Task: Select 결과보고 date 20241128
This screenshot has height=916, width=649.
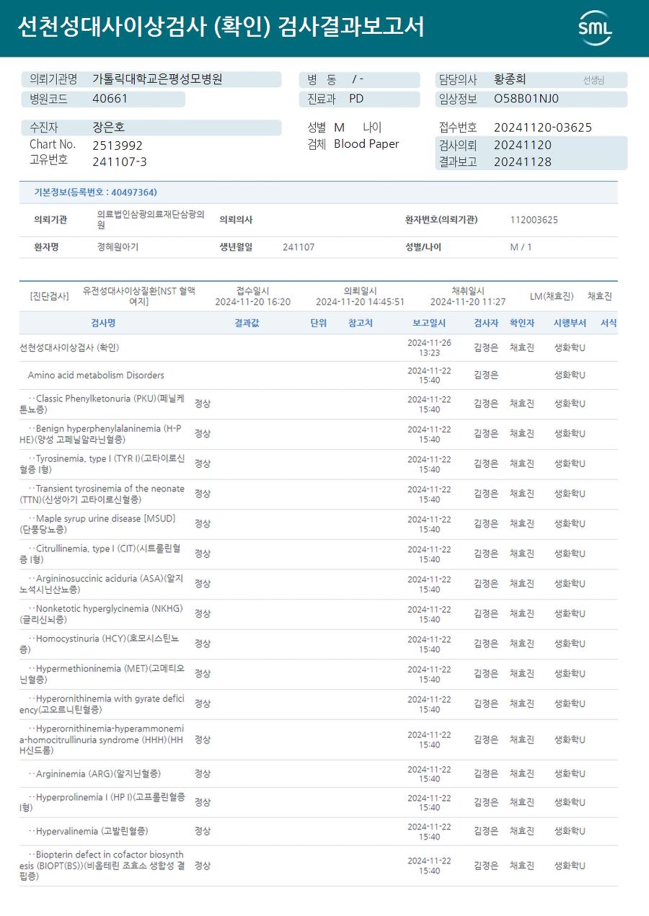Action: tap(523, 162)
